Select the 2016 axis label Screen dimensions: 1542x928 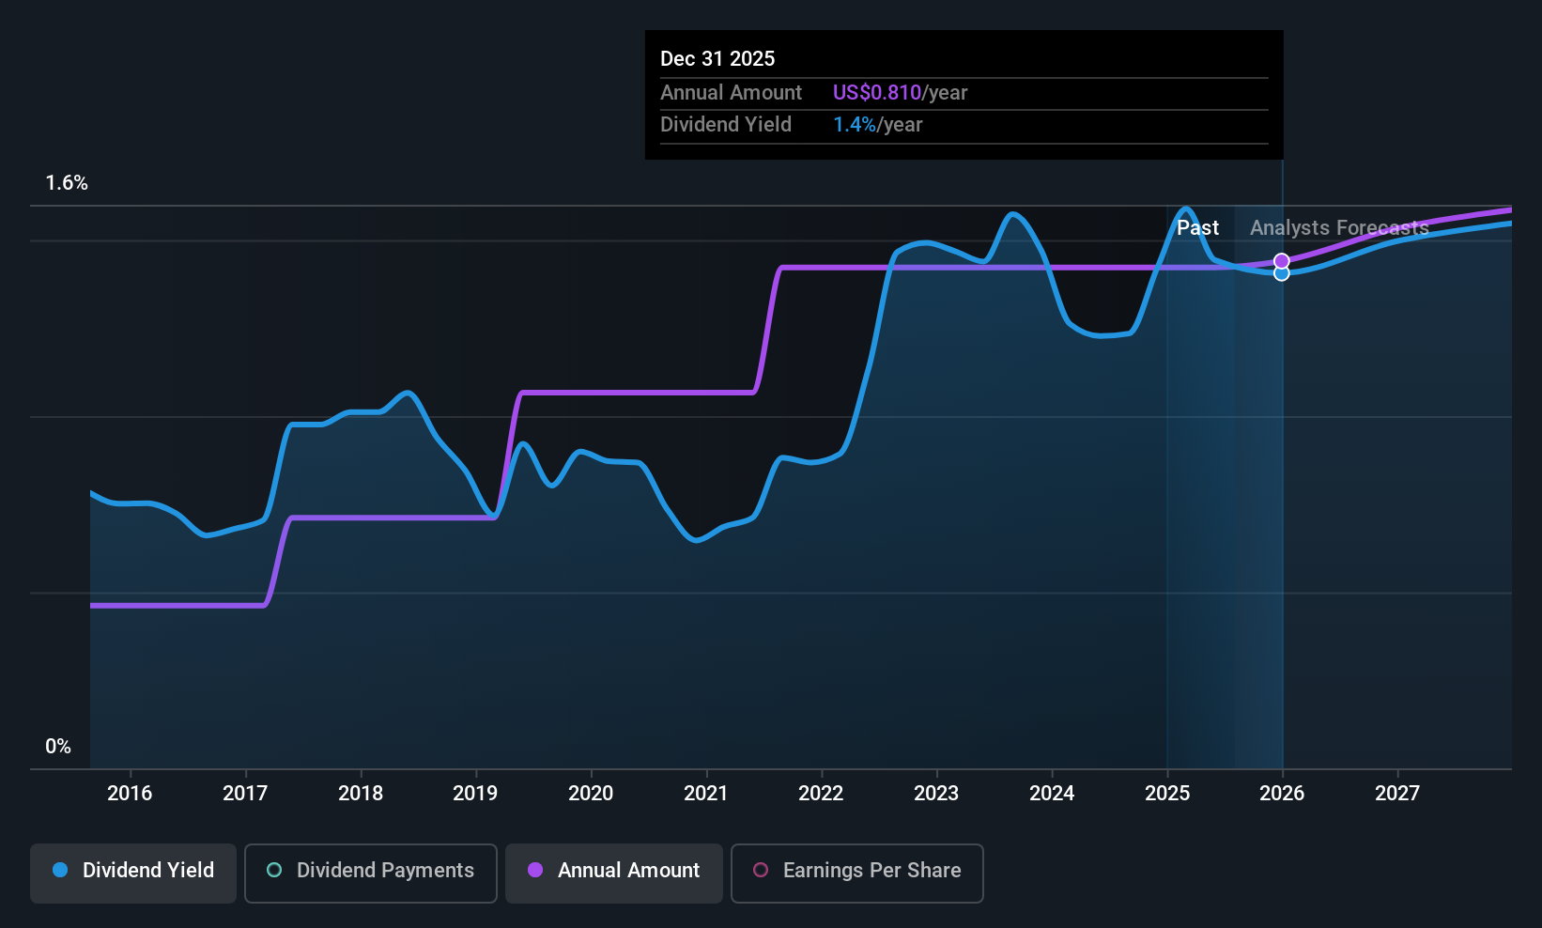(131, 793)
